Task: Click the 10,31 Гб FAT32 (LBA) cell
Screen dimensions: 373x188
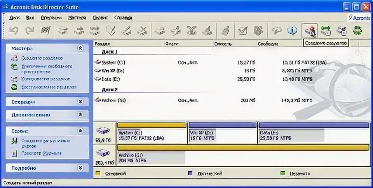Action: [305, 63]
